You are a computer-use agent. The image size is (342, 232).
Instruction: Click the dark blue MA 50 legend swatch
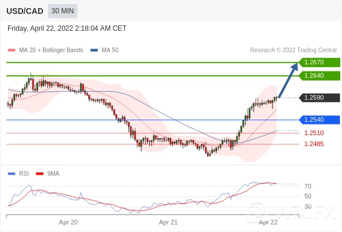point(94,50)
